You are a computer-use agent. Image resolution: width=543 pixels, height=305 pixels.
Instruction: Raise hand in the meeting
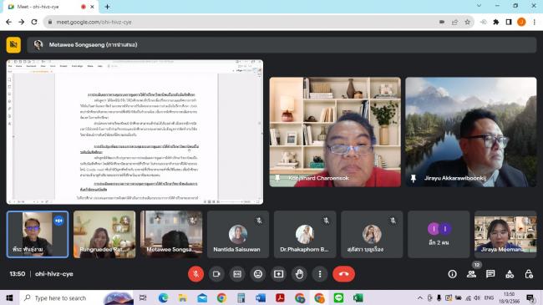[300, 274]
